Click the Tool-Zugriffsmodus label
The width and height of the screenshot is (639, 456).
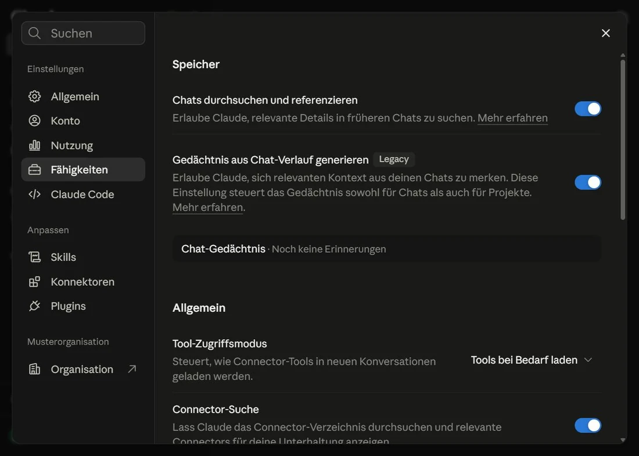pyautogui.click(x=220, y=343)
